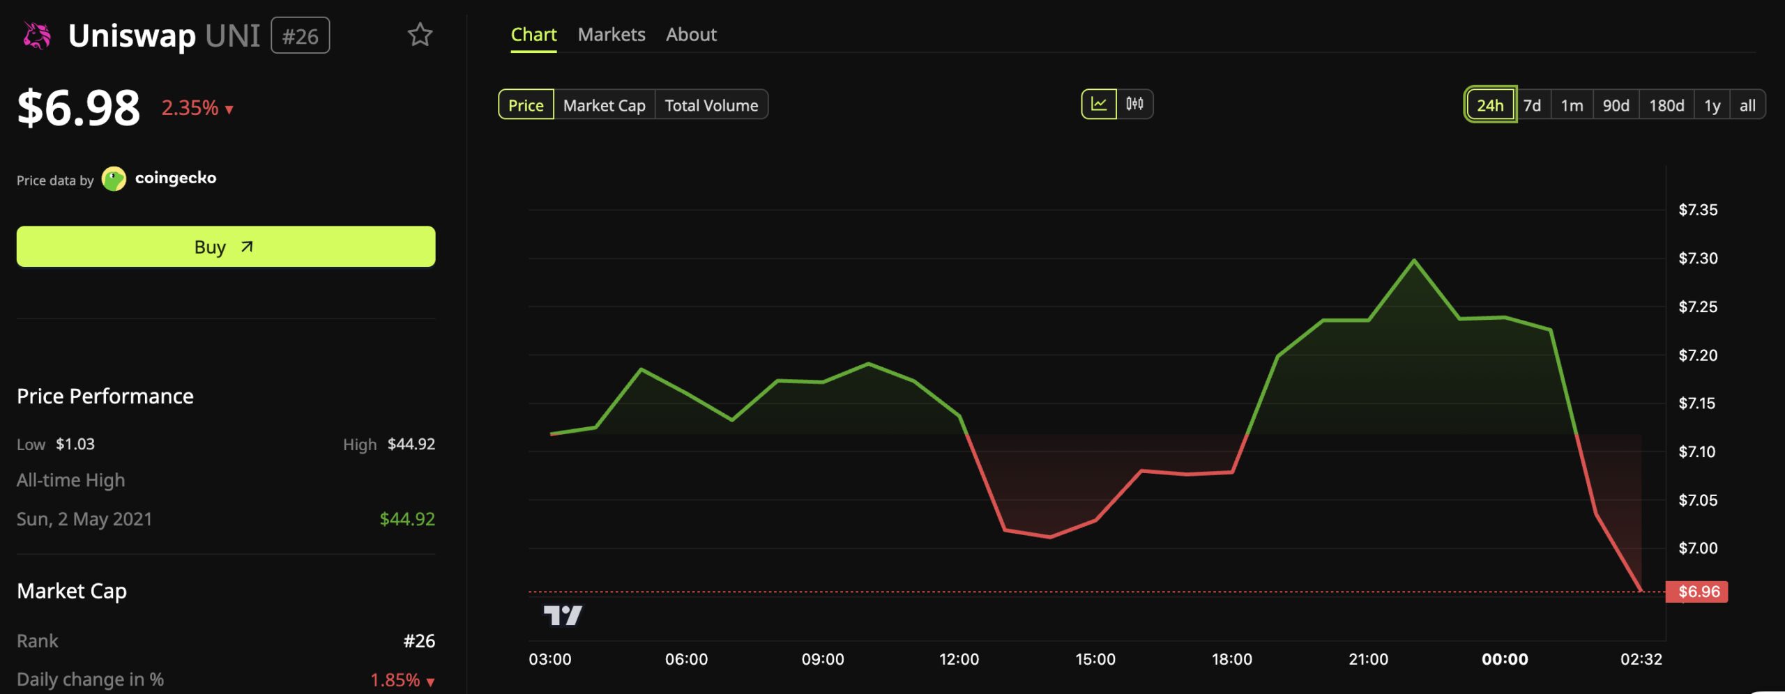Open the About tab

pyautogui.click(x=691, y=35)
